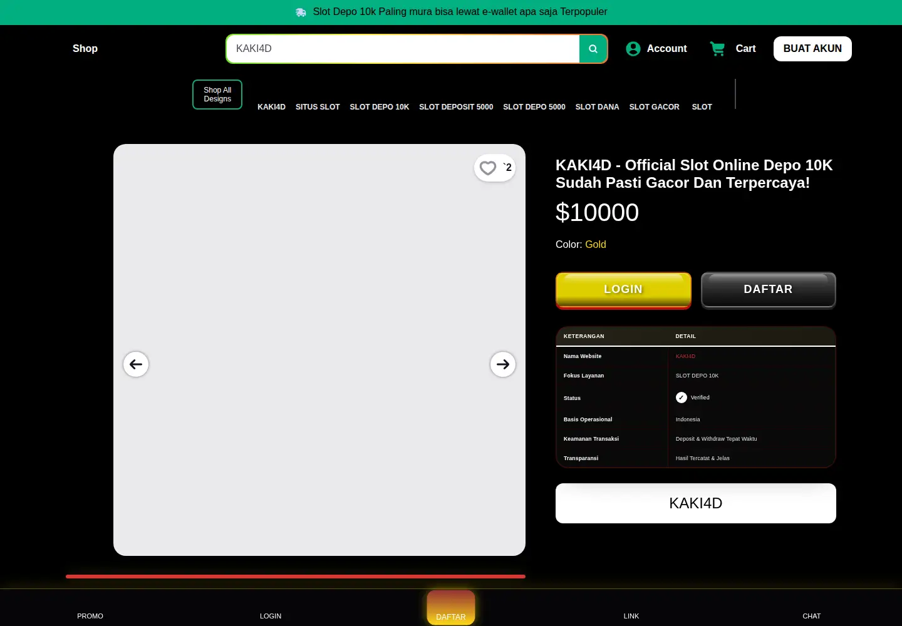This screenshot has width=902, height=626.
Task: Click the $10000 price text
Action: point(597,213)
